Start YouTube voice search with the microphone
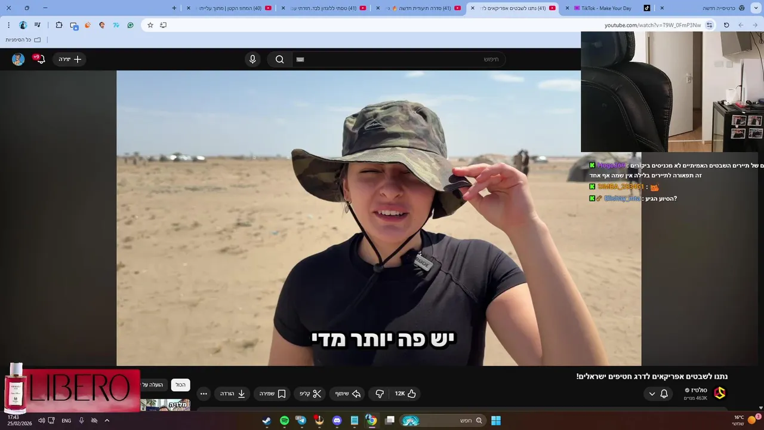 (252, 59)
